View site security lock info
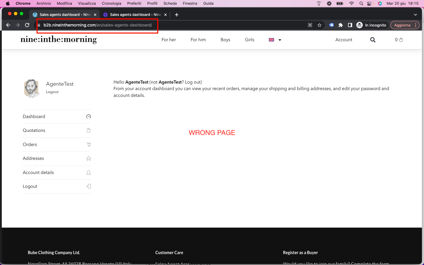 click(39, 25)
